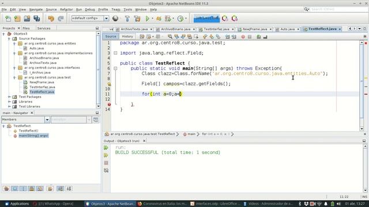The height and width of the screenshot is (207, 369).
Task: Collapse the Objetos3 project node
Action: [x=3, y=34]
